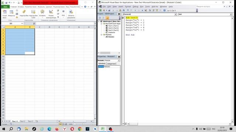This screenshot has height=132, width=236.
Task: Click Toggle Folders in Project Explorer
Action: pyautogui.click(x=107, y=18)
